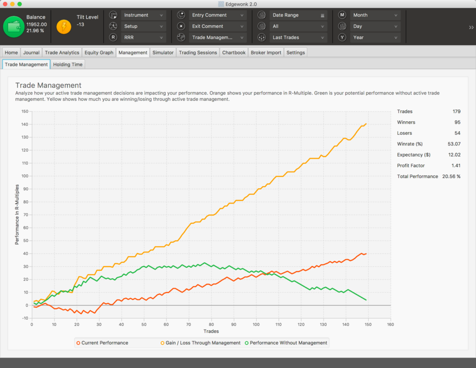Open the Trade Analytics tab
Image resolution: width=476 pixels, height=368 pixels.
tap(62, 52)
